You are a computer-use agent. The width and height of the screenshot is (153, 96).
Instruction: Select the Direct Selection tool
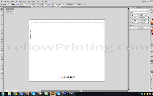pyautogui.click(x=2, y=12)
